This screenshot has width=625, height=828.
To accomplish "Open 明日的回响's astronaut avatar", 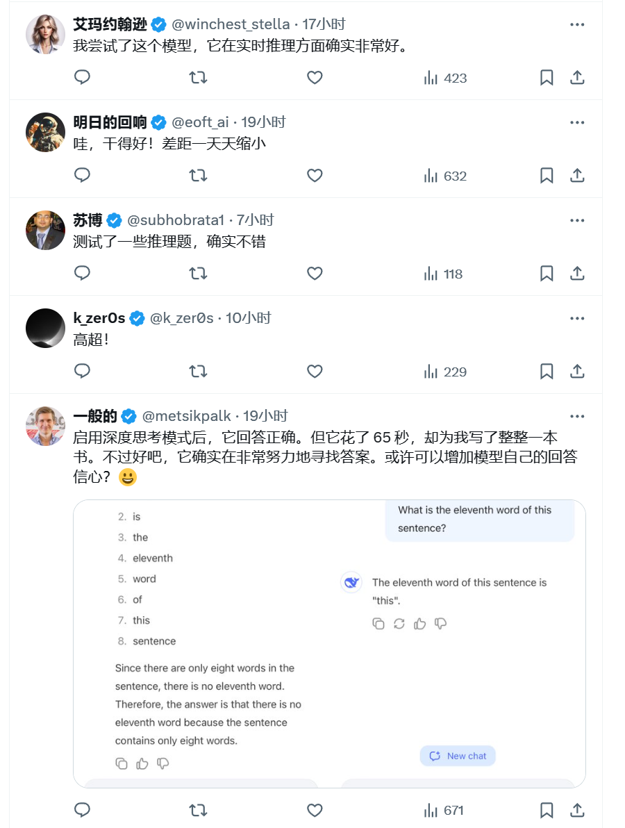I will point(45,132).
